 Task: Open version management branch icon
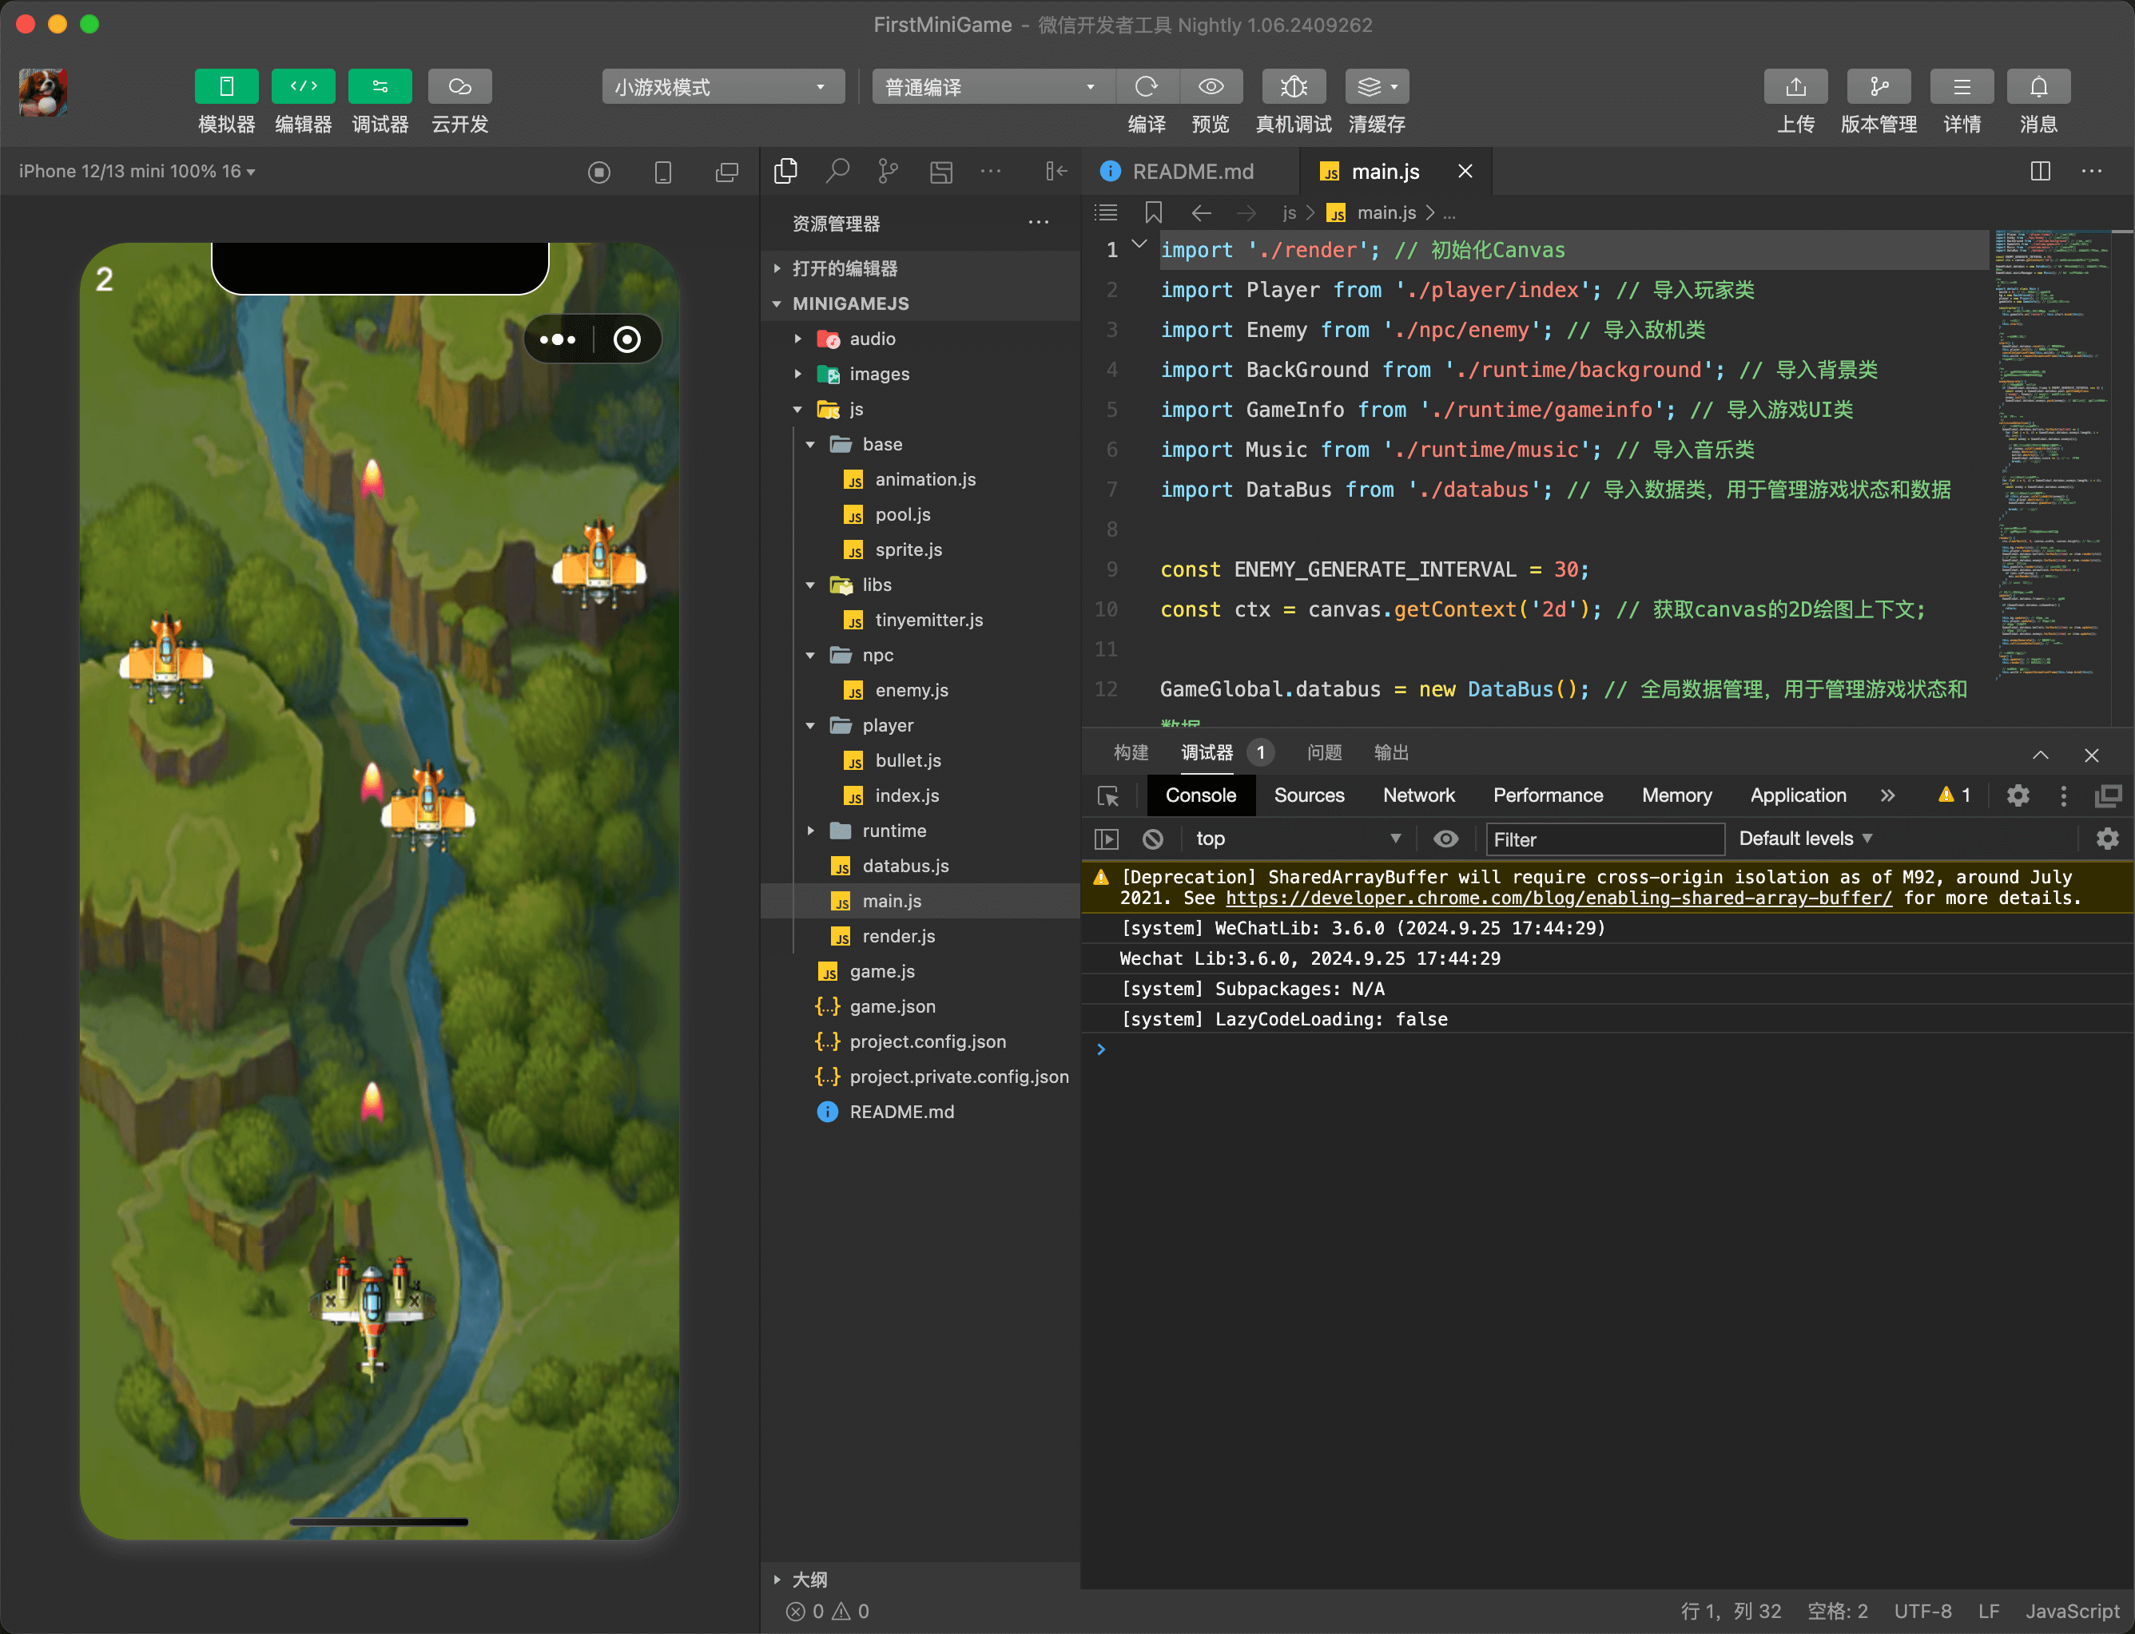pos(1878,86)
